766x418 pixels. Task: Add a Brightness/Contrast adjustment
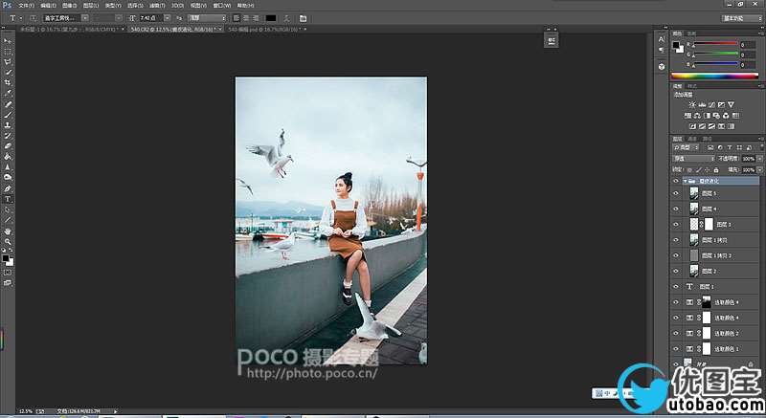(692, 104)
